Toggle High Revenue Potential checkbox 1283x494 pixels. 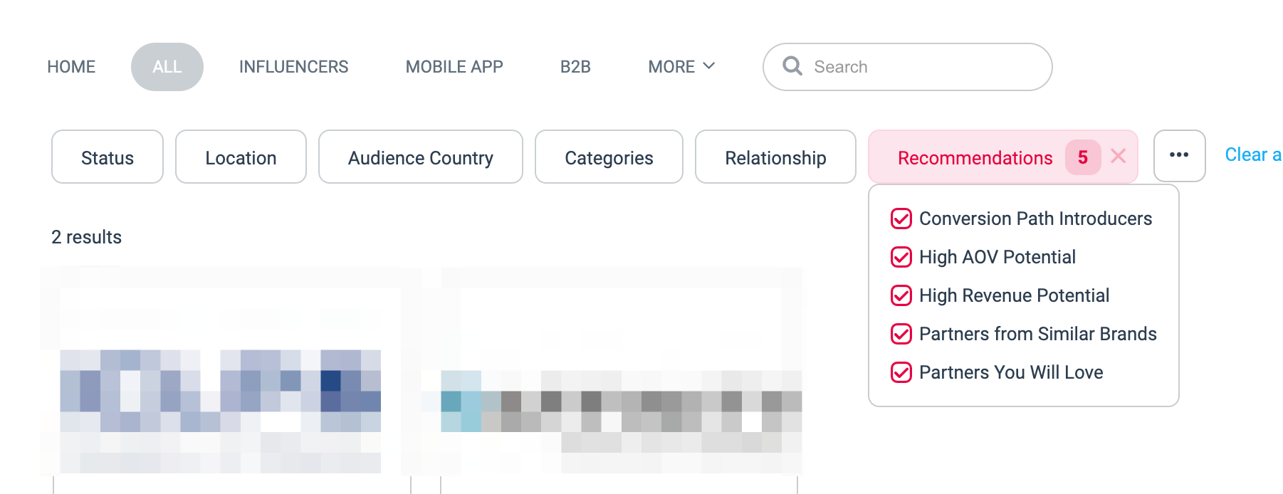[x=901, y=295]
